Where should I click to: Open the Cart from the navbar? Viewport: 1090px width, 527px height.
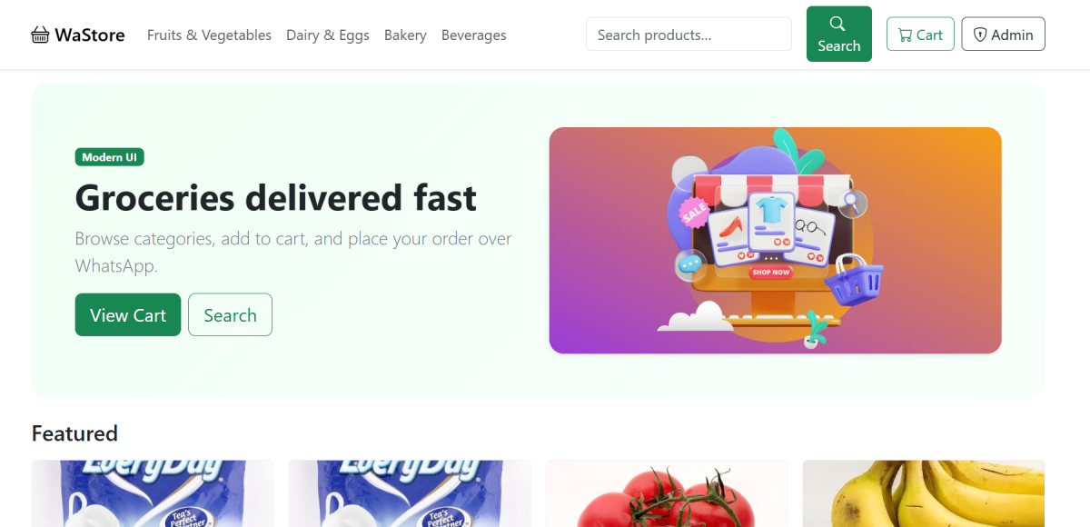click(920, 35)
